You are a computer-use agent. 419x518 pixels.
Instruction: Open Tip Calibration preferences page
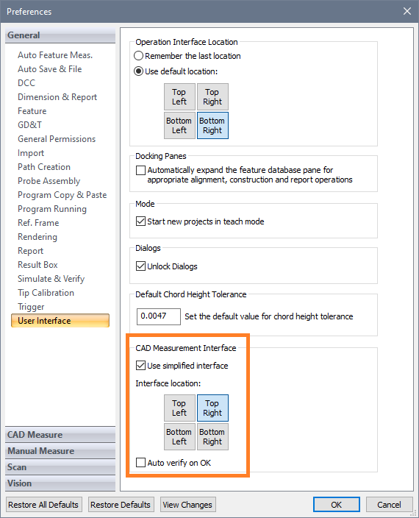coord(46,293)
